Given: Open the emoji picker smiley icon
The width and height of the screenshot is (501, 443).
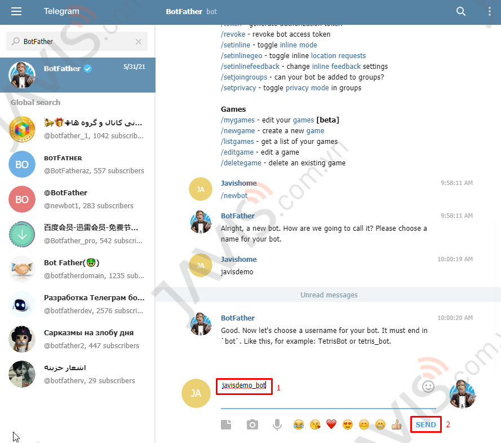Looking at the screenshot, I should 428,387.
